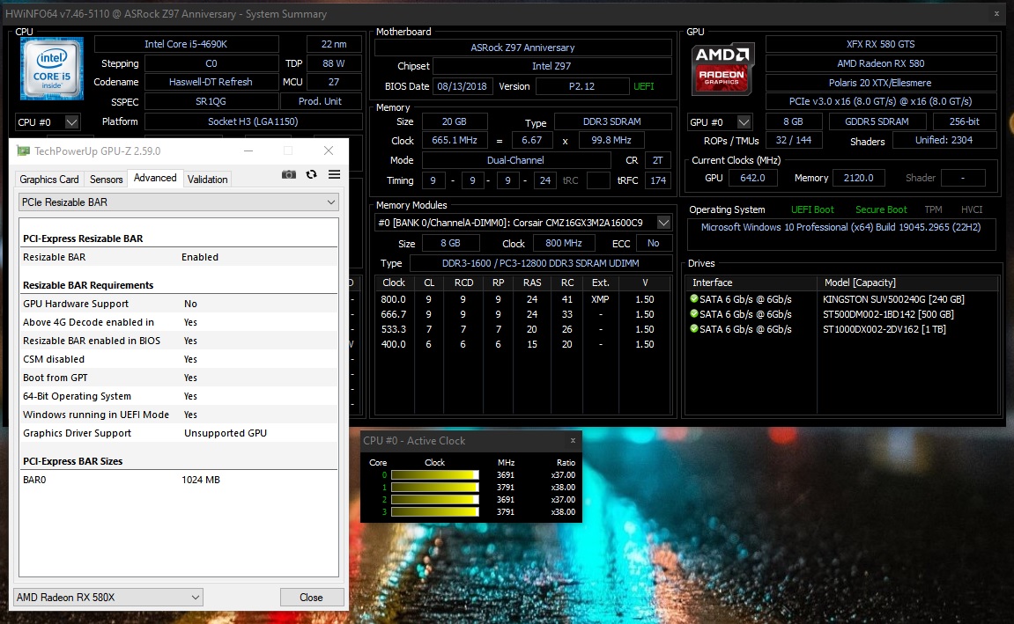Screen dimensions: 1014x624
Task: Click the Unified: 2304 shaders field
Action: 944,140
